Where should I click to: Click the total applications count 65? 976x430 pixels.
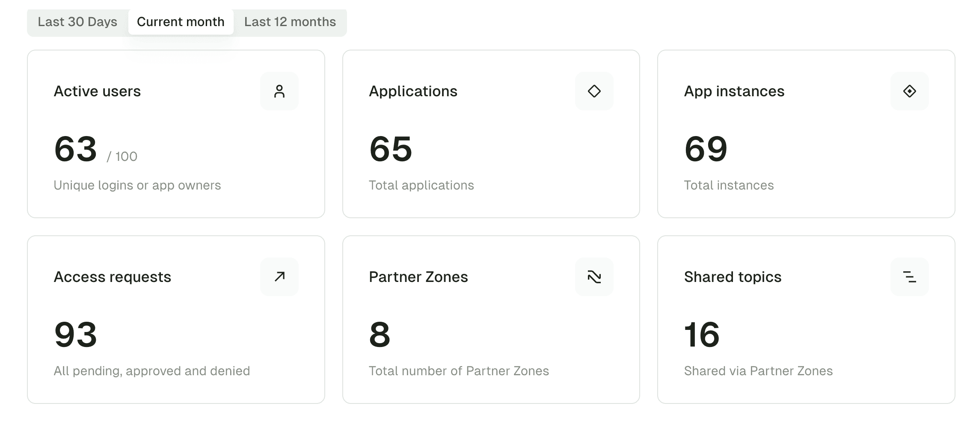coord(391,149)
